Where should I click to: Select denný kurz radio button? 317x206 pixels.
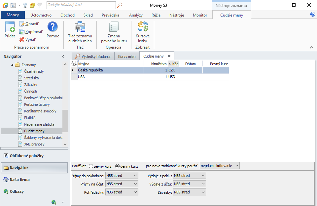click(x=117, y=166)
